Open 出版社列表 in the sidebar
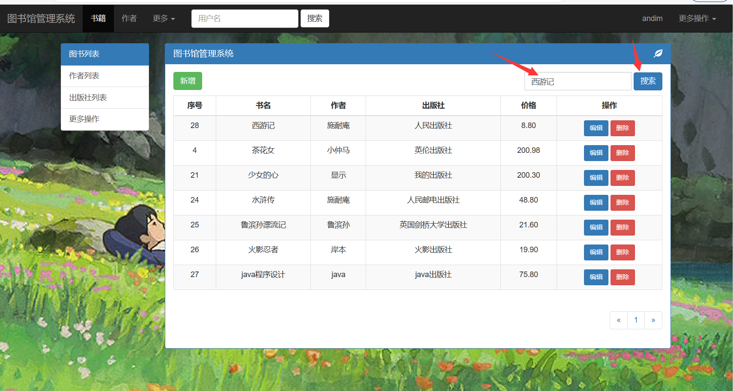The image size is (733, 391). 105,98
